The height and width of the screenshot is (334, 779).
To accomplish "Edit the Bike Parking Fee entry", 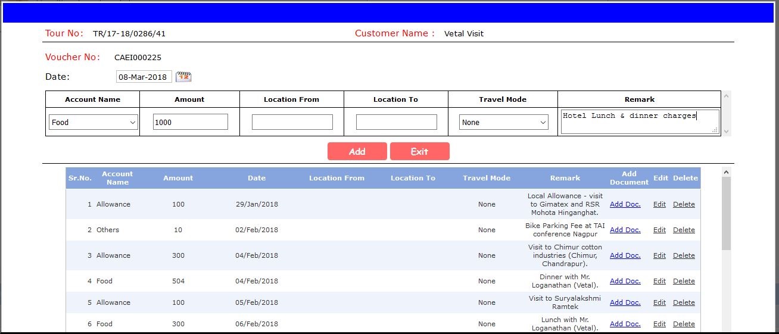I will point(659,230).
